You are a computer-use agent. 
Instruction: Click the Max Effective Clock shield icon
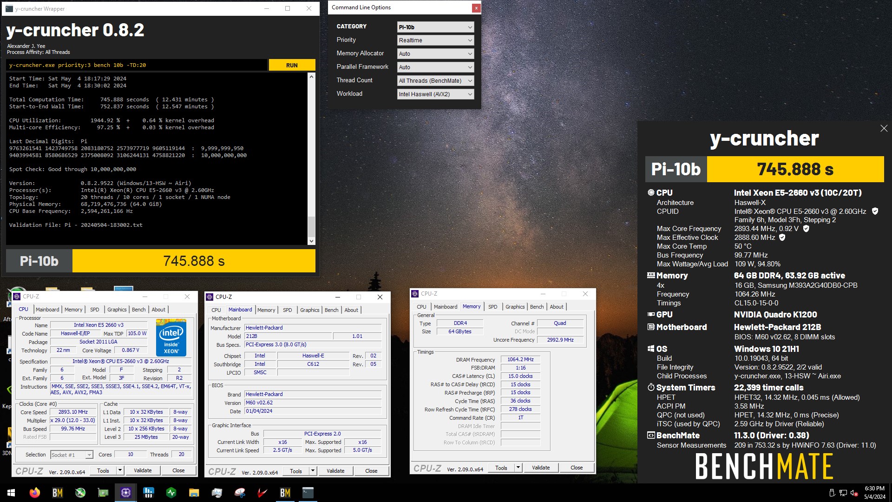click(x=782, y=237)
